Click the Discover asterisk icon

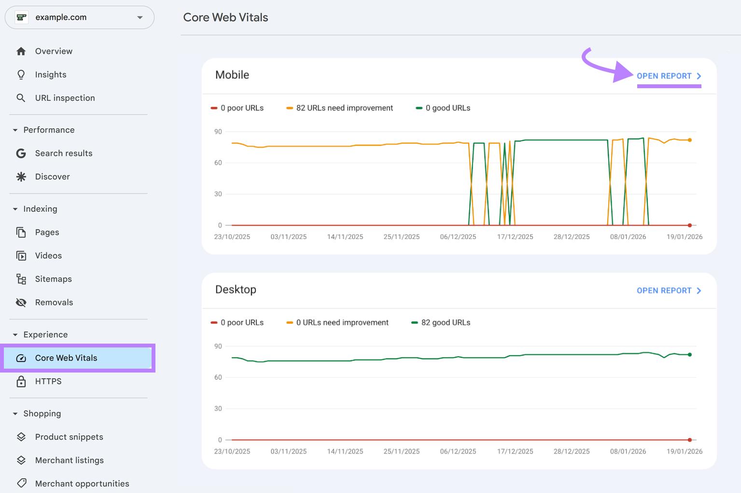click(21, 176)
